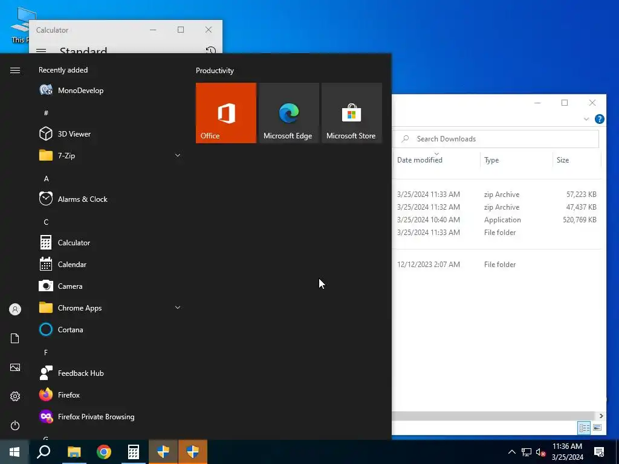Viewport: 619px width, 464px height.
Task: Open Calculator navigation menu
Action: 41,51
